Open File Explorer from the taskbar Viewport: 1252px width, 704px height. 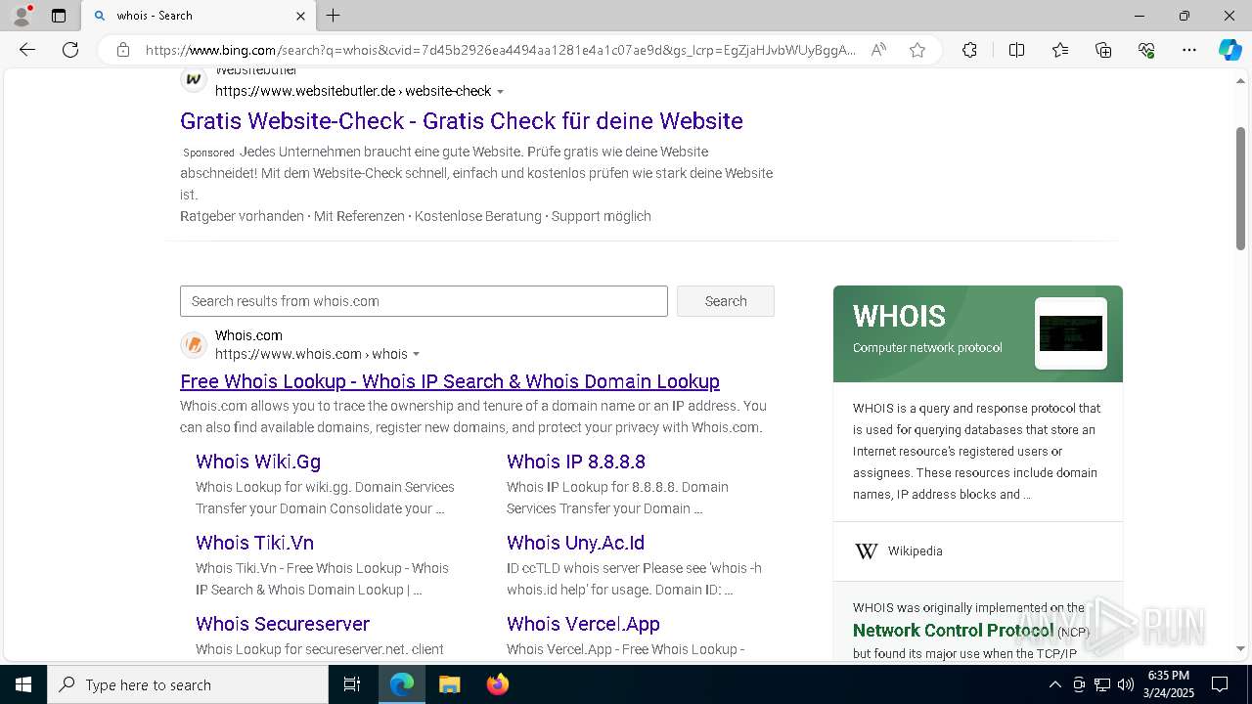(x=449, y=684)
